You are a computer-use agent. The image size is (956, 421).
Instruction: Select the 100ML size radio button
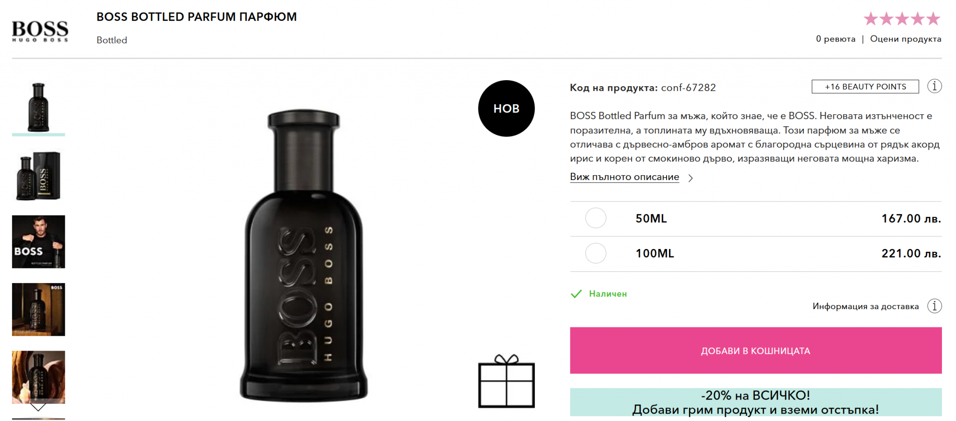point(596,253)
